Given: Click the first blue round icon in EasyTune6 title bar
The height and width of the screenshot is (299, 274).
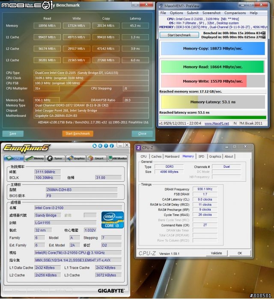Looking at the screenshot, I should point(95,146).
